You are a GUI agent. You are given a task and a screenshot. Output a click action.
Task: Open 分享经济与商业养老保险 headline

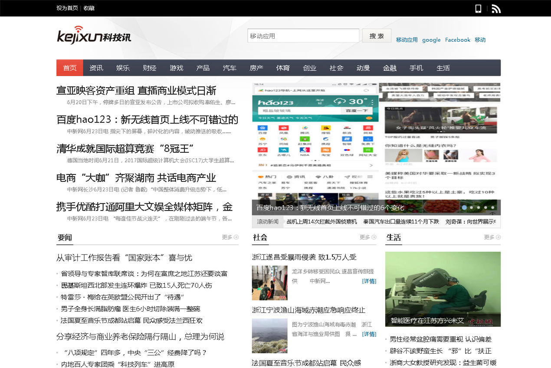[140, 337]
